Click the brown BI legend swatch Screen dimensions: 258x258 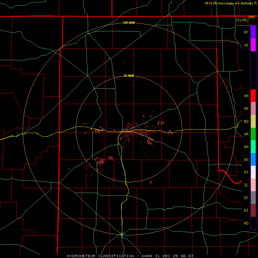[253, 210]
